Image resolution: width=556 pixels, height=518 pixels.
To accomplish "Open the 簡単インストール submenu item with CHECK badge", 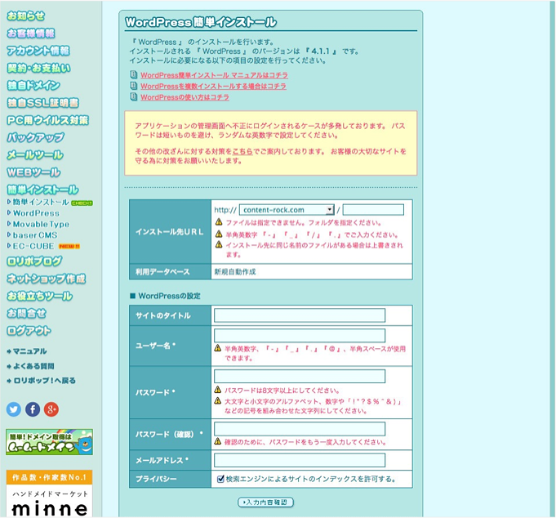I will [x=41, y=203].
